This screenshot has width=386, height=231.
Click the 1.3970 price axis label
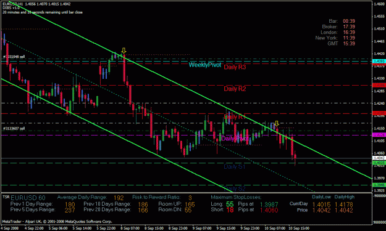click(379, 178)
